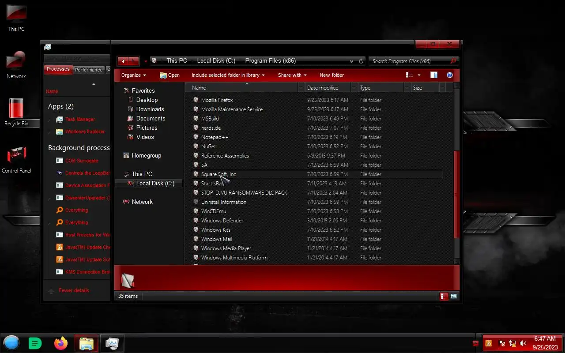Click the change view icon
Image resolution: width=565 pixels, height=353 pixels.
(410, 75)
